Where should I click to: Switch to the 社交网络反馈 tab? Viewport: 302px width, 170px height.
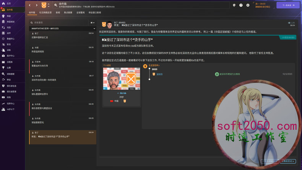pyautogui.click(x=45, y=13)
